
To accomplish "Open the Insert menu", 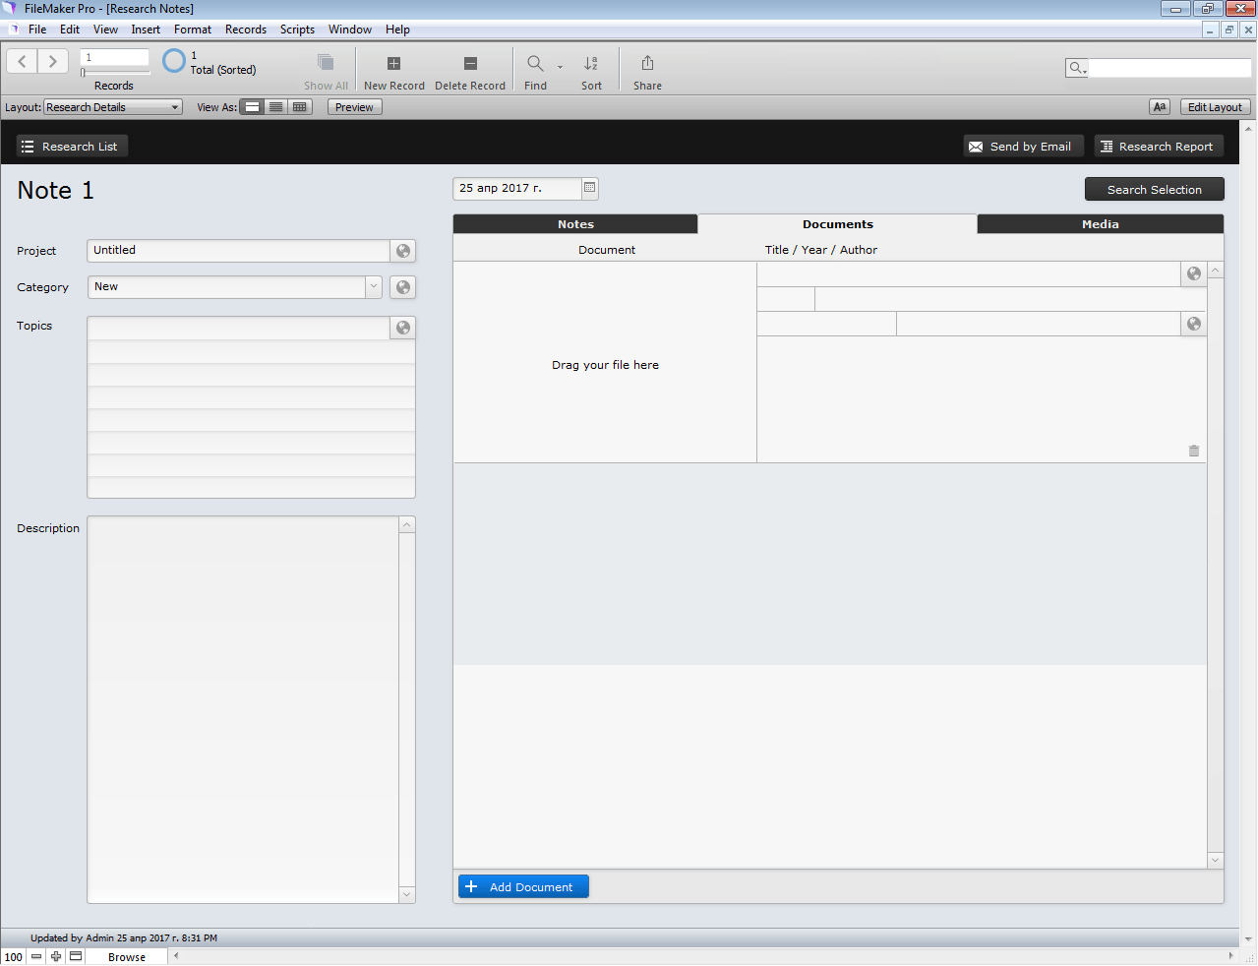I will click(146, 30).
